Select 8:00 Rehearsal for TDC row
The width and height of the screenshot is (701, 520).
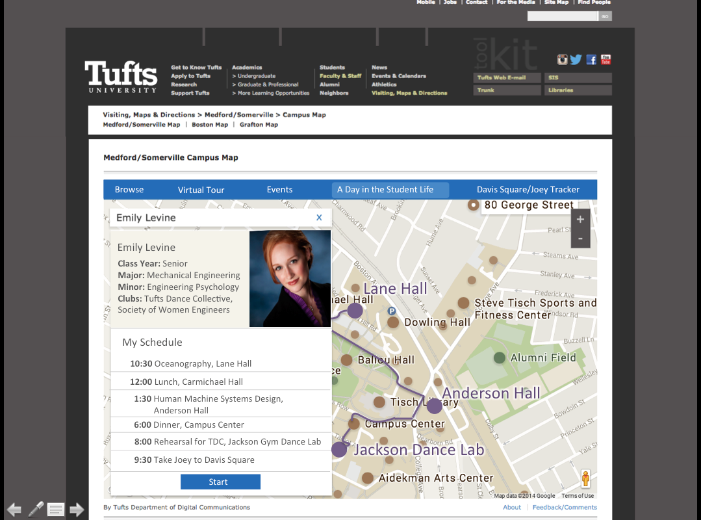[x=220, y=442]
